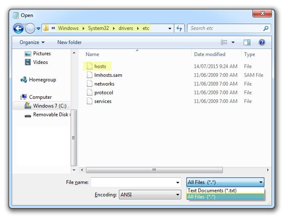Screen dimensions: 284x218
Task: Click file list scroll left arrow
Action: point(82,170)
